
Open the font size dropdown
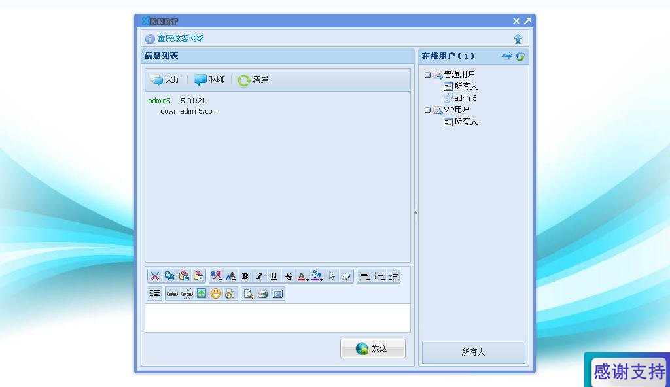(231, 276)
